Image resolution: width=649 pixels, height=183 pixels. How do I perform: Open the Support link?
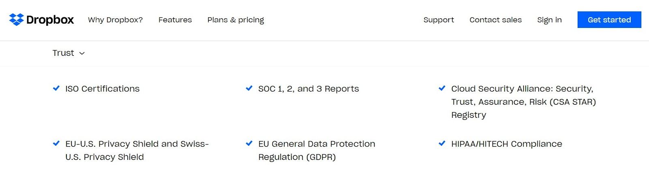click(x=438, y=20)
